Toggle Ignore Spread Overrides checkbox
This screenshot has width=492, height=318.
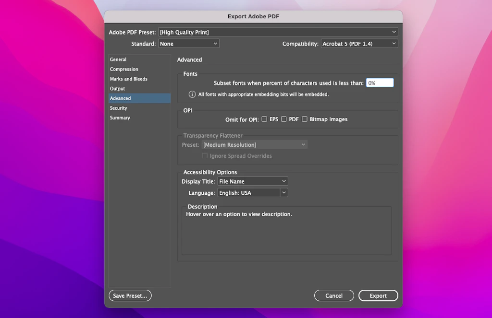[205, 156]
